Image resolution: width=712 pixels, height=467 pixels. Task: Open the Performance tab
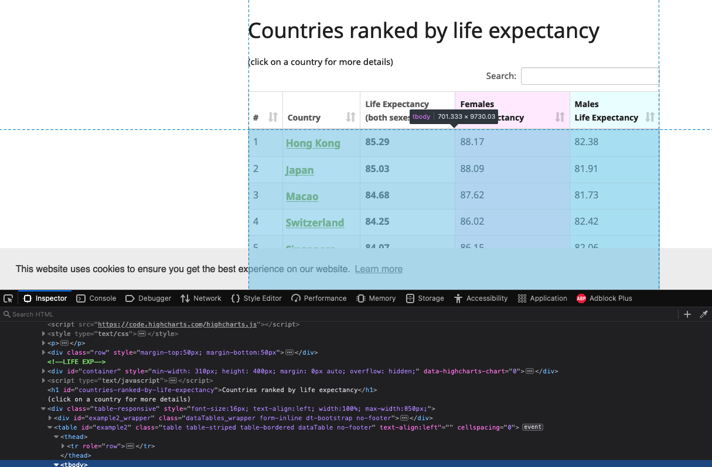319,298
